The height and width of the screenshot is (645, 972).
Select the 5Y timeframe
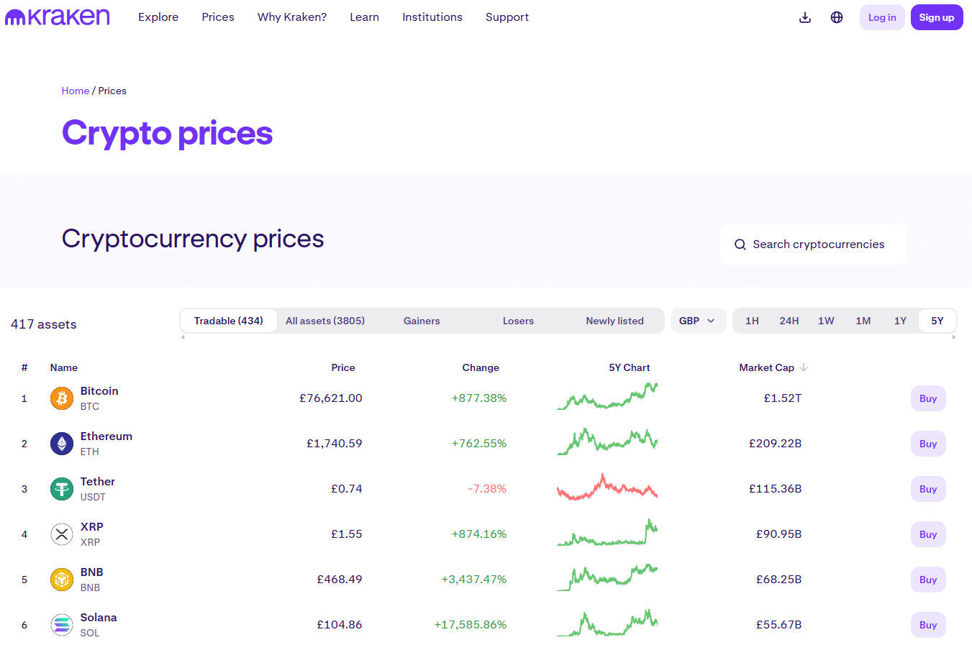937,321
